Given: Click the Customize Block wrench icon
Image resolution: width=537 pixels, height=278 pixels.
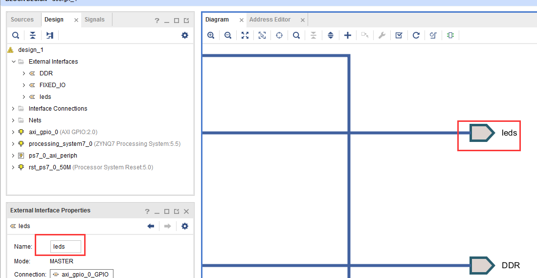Looking at the screenshot, I should pos(382,35).
